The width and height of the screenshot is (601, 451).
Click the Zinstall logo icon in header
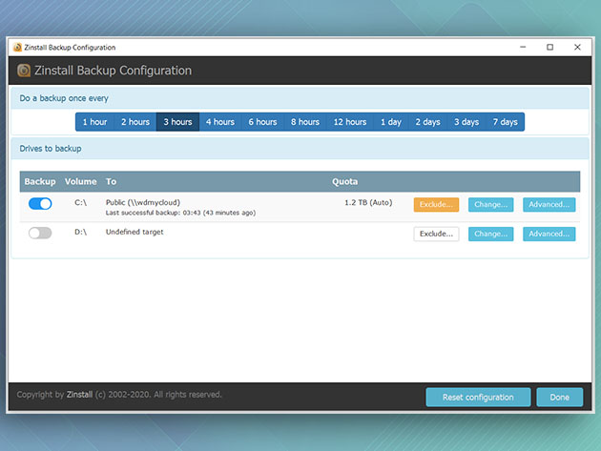tap(24, 71)
